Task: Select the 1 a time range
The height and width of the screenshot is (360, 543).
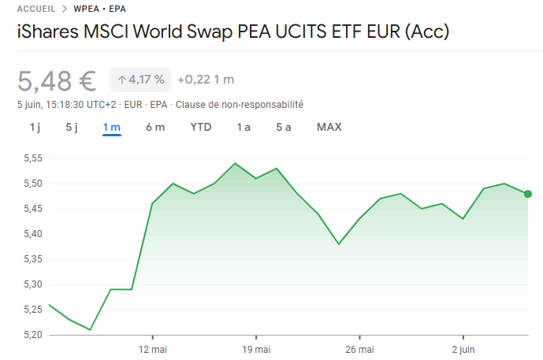Action: pyautogui.click(x=244, y=127)
